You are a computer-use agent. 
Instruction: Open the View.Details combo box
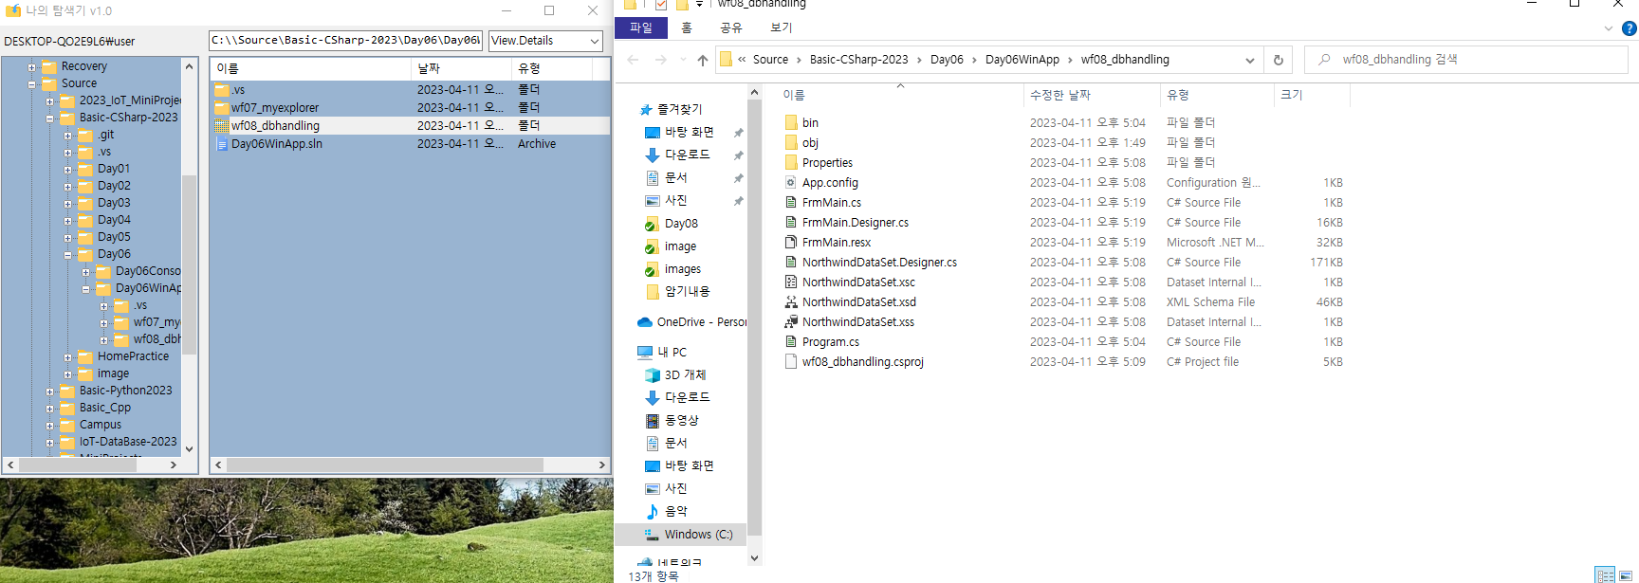coord(545,41)
